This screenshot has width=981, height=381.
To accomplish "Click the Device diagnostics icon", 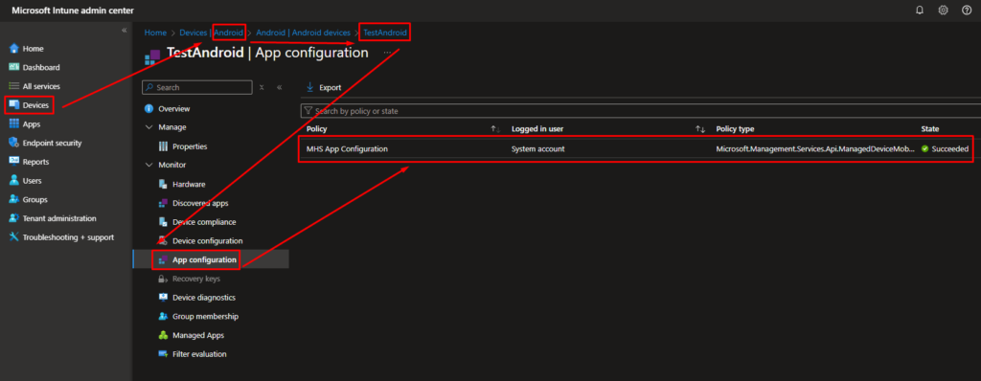I will click(x=163, y=298).
